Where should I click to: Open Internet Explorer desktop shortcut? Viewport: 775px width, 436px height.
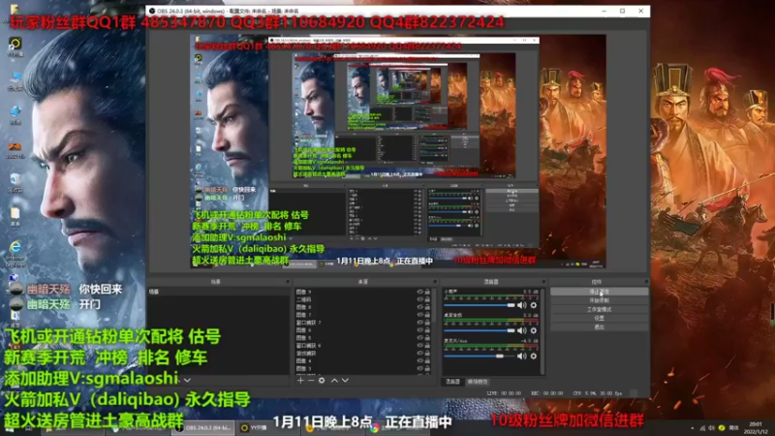(15, 253)
